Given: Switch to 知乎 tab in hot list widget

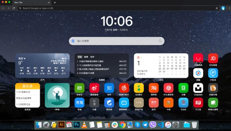Looking at the screenshot, I should tap(92, 57).
